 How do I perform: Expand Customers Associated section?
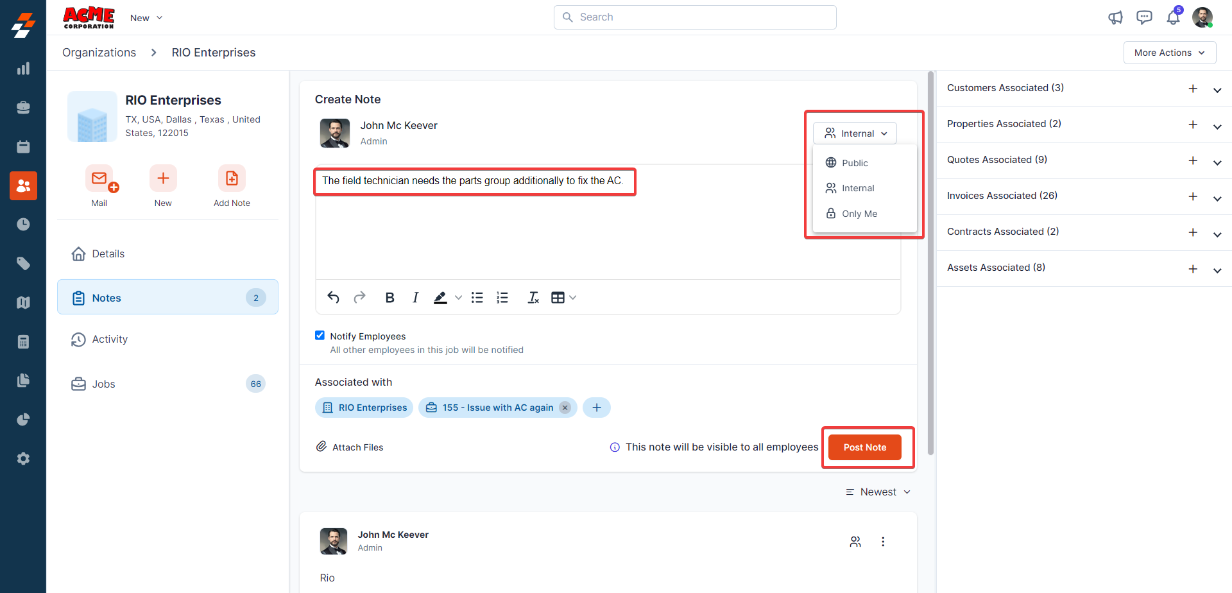(1217, 89)
